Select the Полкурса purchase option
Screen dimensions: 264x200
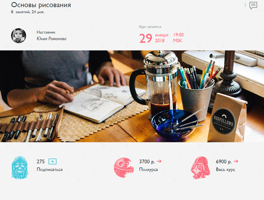pyautogui.click(x=148, y=170)
